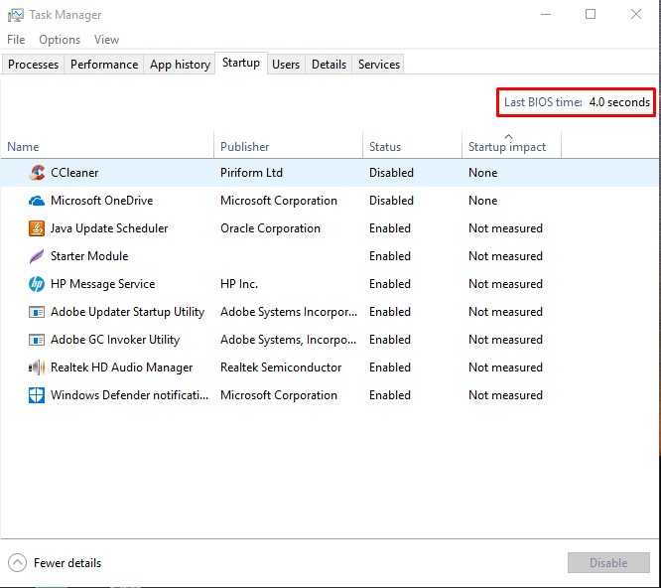Click the Java Update Scheduler icon
Viewport: 661px width, 588px height.
[x=37, y=228]
